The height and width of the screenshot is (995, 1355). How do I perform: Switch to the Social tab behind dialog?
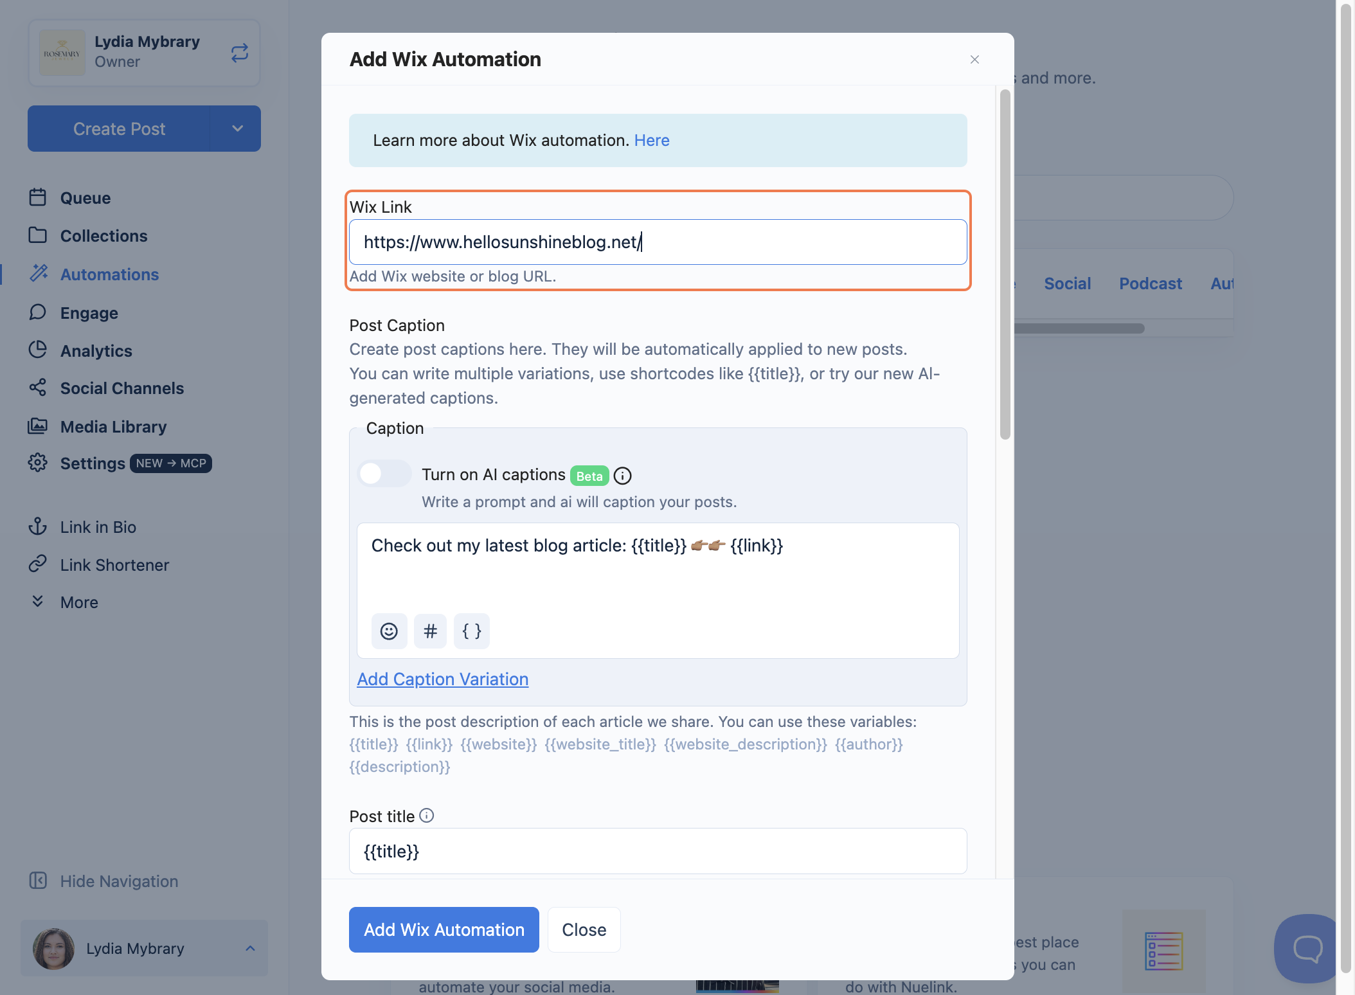coord(1068,283)
